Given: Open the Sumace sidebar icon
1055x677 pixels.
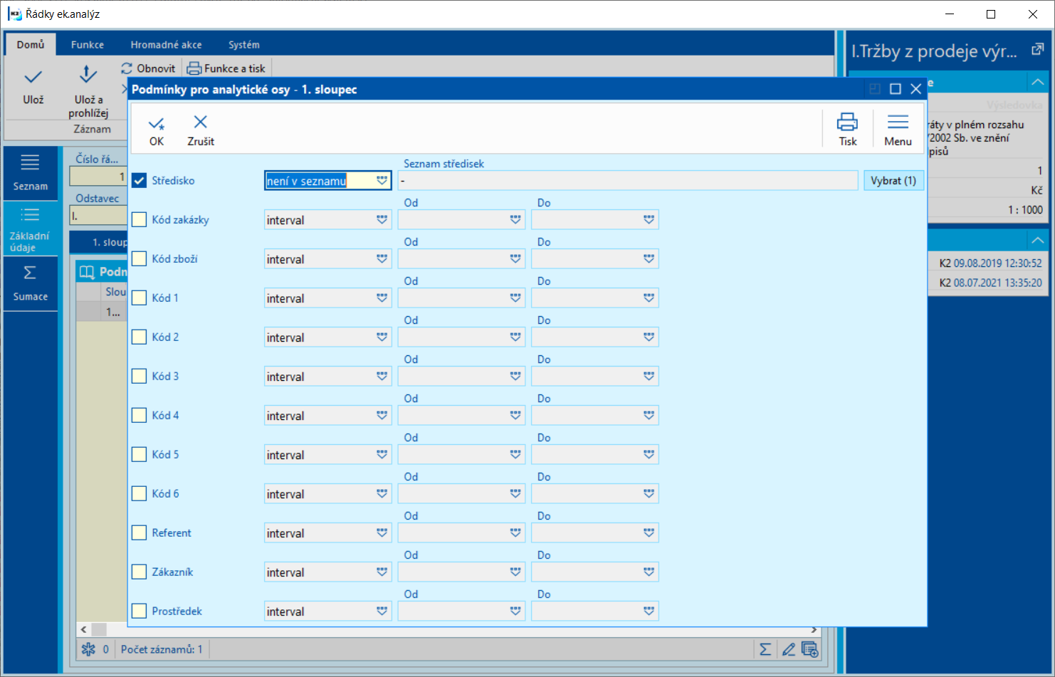Looking at the screenshot, I should 30,273.
